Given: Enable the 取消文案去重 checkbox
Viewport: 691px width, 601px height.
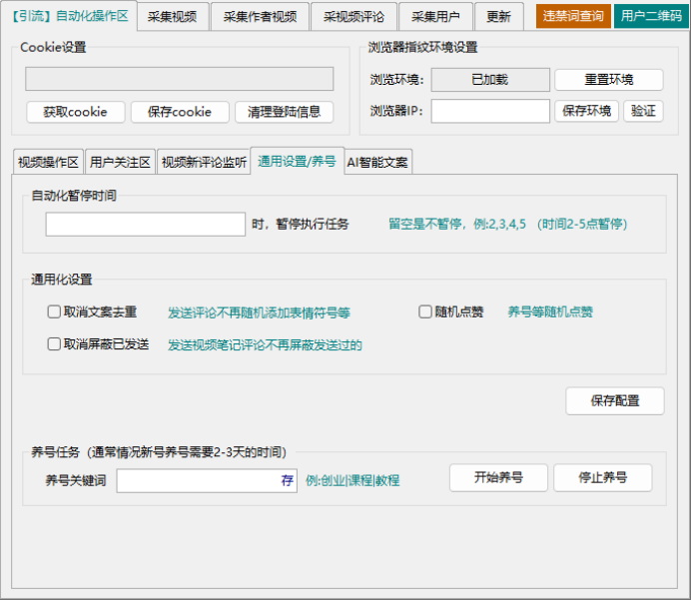Looking at the screenshot, I should pos(55,311).
